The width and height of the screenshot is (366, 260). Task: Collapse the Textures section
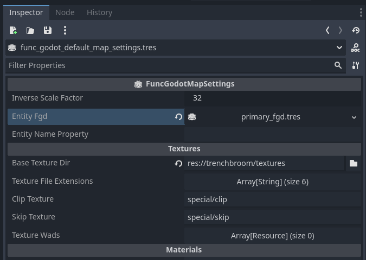click(x=184, y=149)
